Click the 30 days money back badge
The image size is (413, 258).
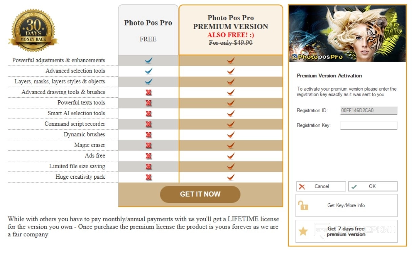coord(33,31)
